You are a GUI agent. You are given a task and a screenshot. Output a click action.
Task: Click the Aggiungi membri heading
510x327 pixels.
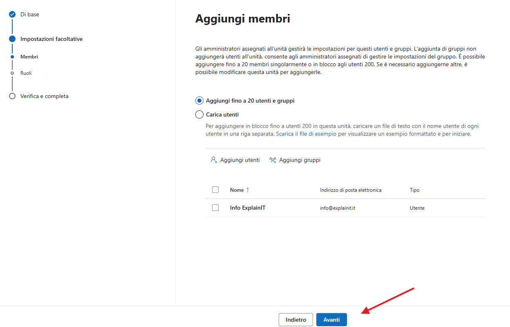click(243, 18)
